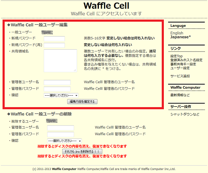Open the 確認 dropdown in delete section

[65, 141]
